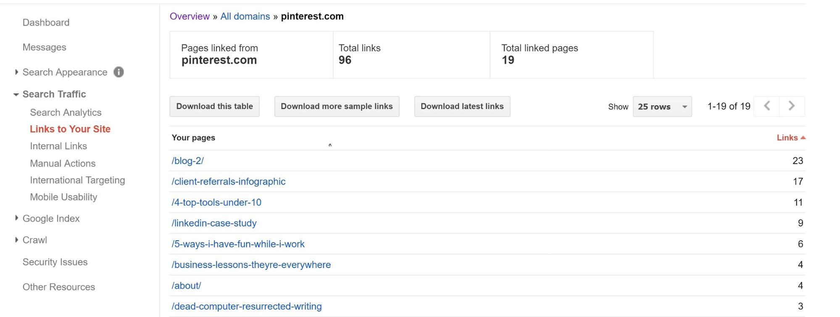Open the /client-referrals-infographic page link
The width and height of the screenshot is (840, 317).
pos(229,182)
